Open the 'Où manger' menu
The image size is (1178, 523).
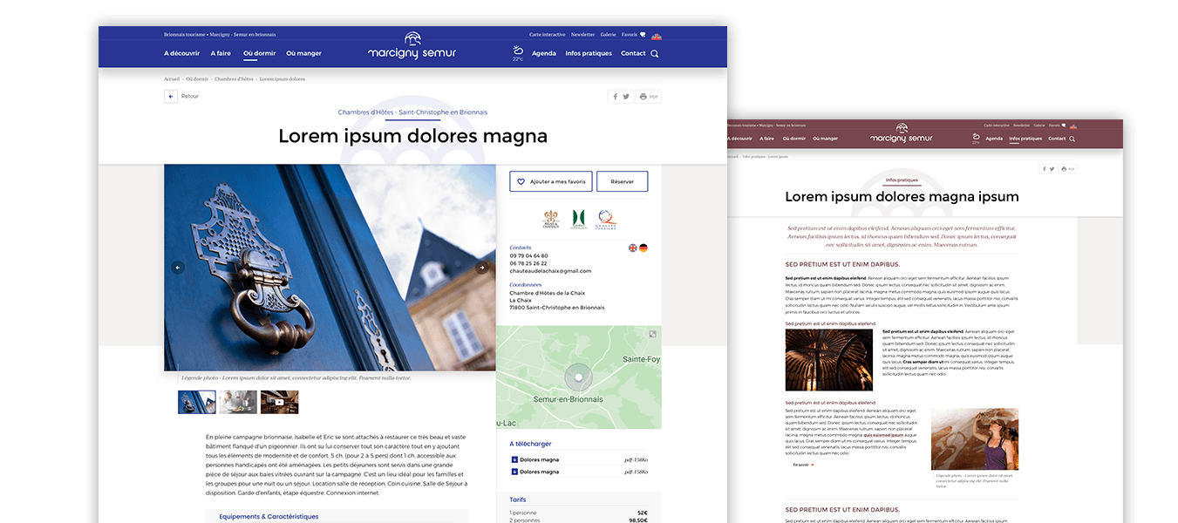coord(303,53)
